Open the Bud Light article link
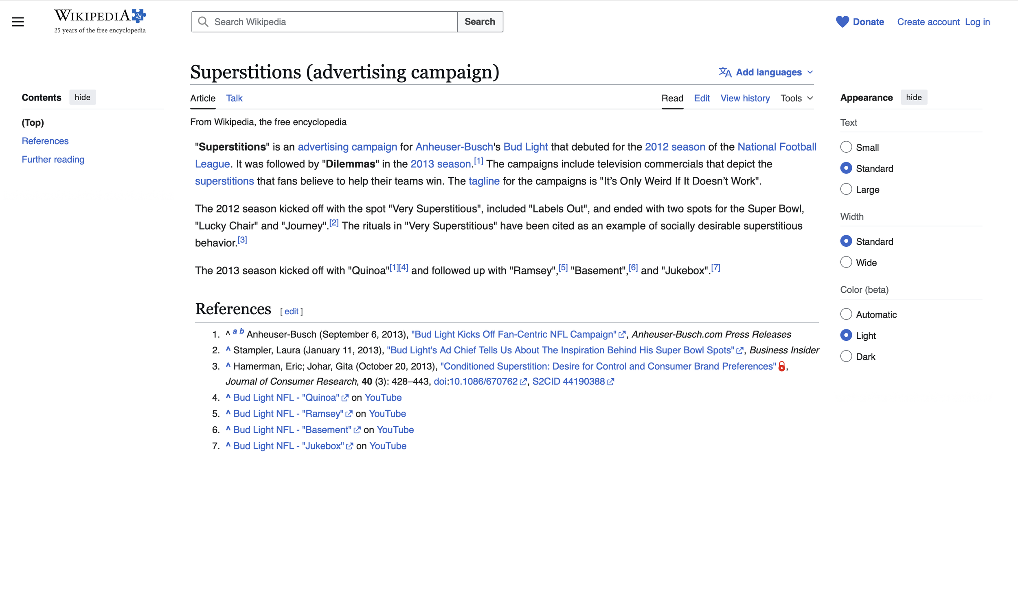Viewport: 1018px width, 616px height. [x=526, y=147]
